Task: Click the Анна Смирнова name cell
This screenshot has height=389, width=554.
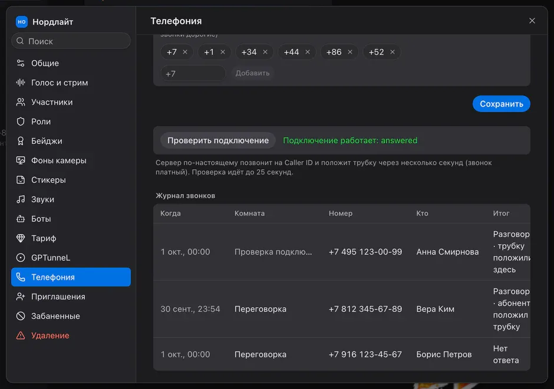Action: [447, 252]
